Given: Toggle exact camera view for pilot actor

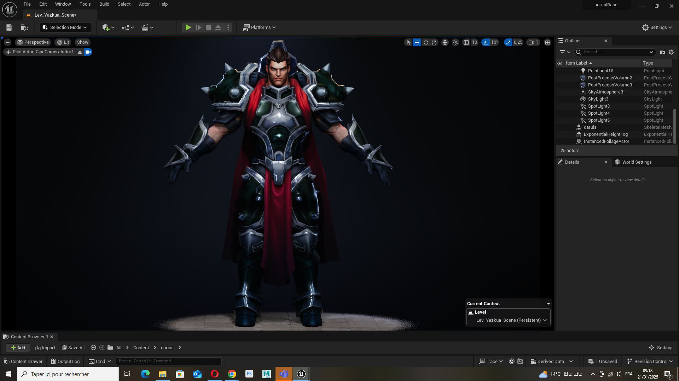Looking at the screenshot, I should click(88, 52).
